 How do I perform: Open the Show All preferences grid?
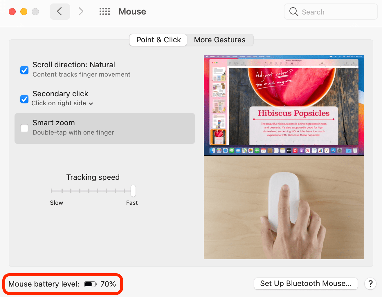point(104,11)
